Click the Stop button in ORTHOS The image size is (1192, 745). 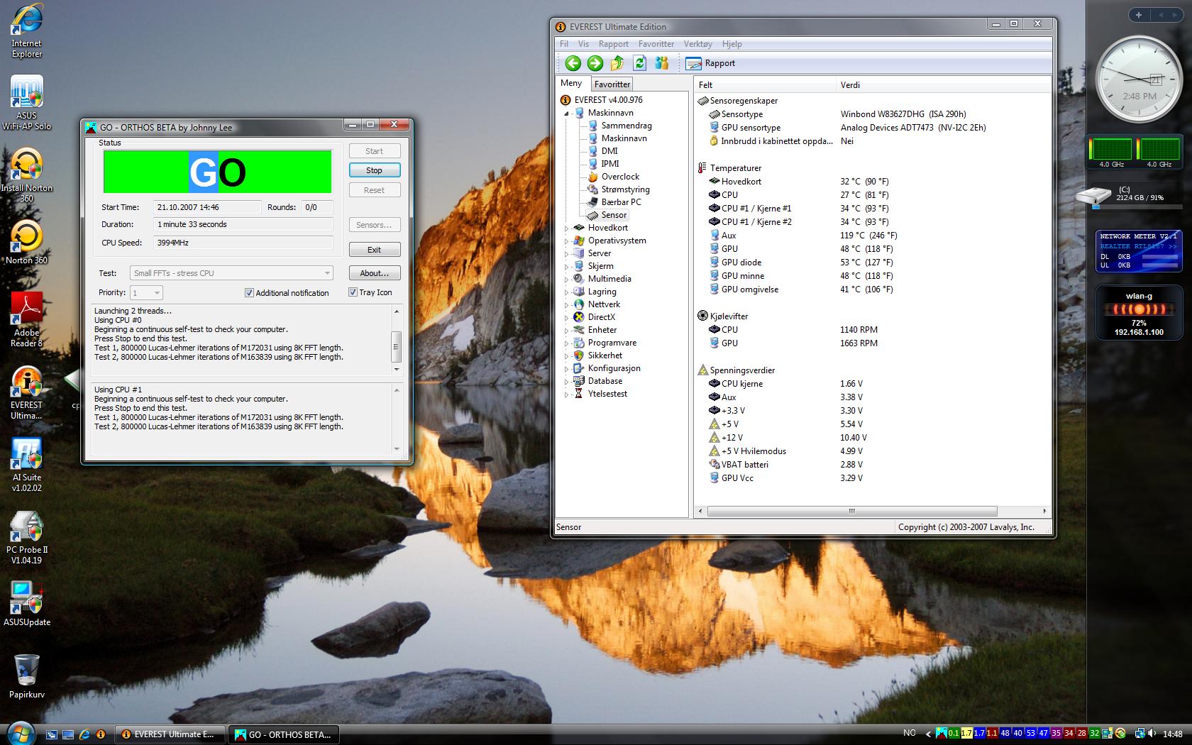[374, 170]
